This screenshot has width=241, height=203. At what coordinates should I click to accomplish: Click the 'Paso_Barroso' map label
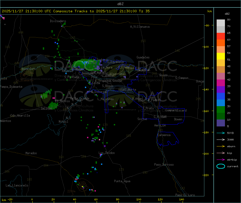pyautogui.click(x=164, y=165)
